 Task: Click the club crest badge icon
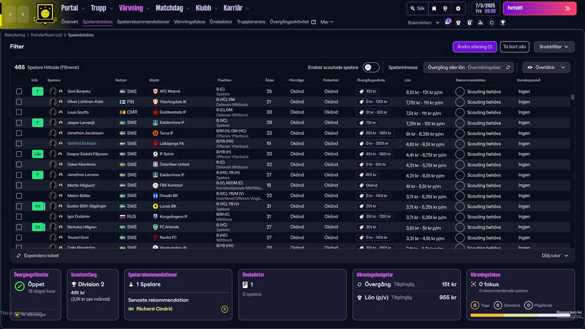pyautogui.click(x=45, y=14)
